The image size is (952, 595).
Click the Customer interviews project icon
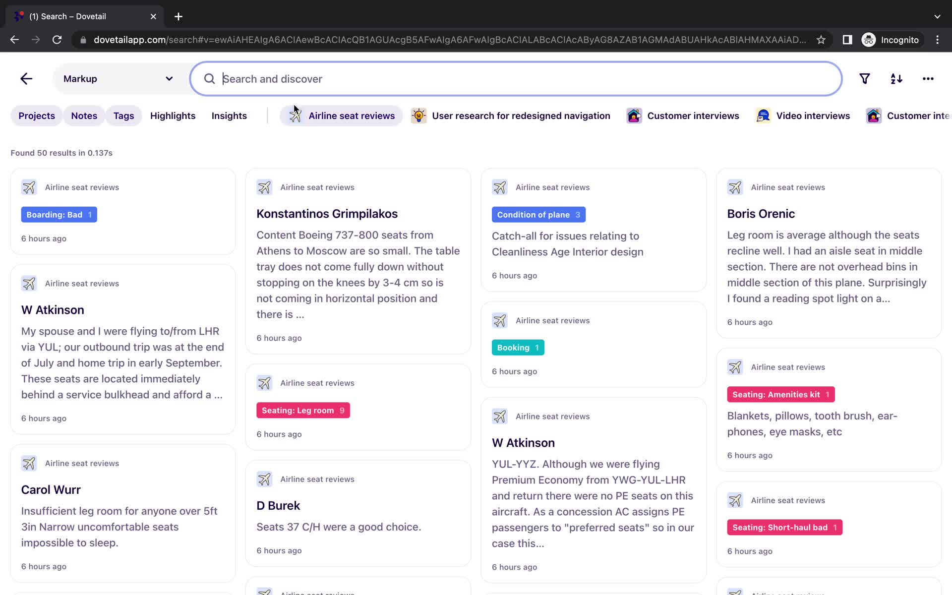pos(635,115)
